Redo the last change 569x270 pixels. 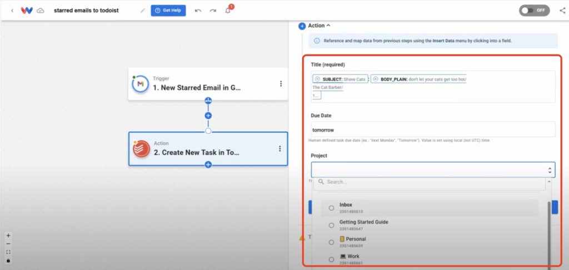point(213,11)
